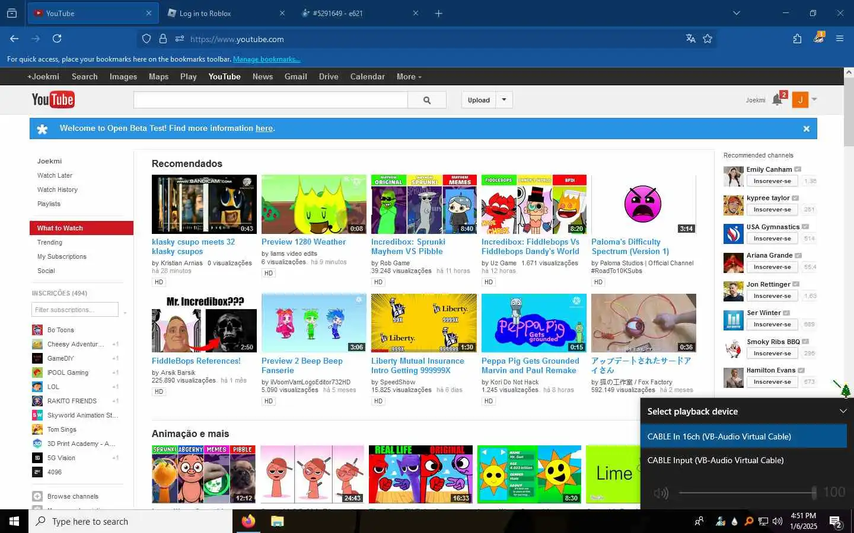Image resolution: width=854 pixels, height=533 pixels.
Task: Click the tracking protection shield icon
Action: pos(146,38)
